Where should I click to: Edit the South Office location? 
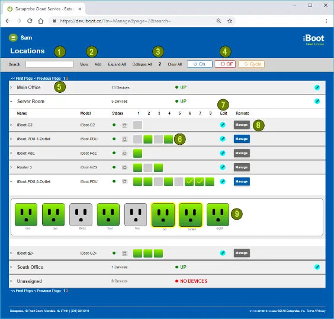click(317, 267)
